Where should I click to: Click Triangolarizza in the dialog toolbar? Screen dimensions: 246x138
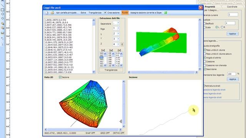point(95,13)
